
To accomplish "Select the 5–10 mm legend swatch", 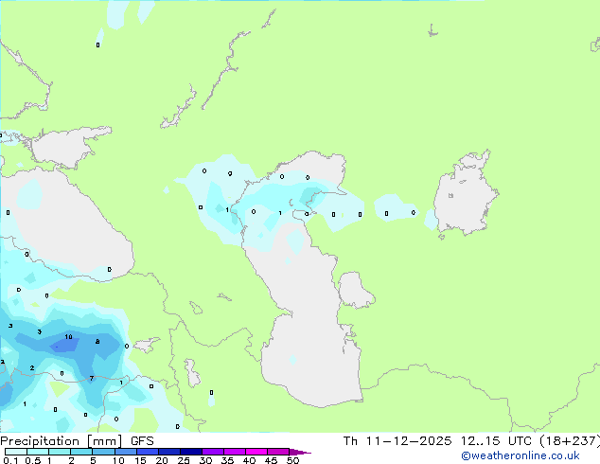I will coord(103,452).
